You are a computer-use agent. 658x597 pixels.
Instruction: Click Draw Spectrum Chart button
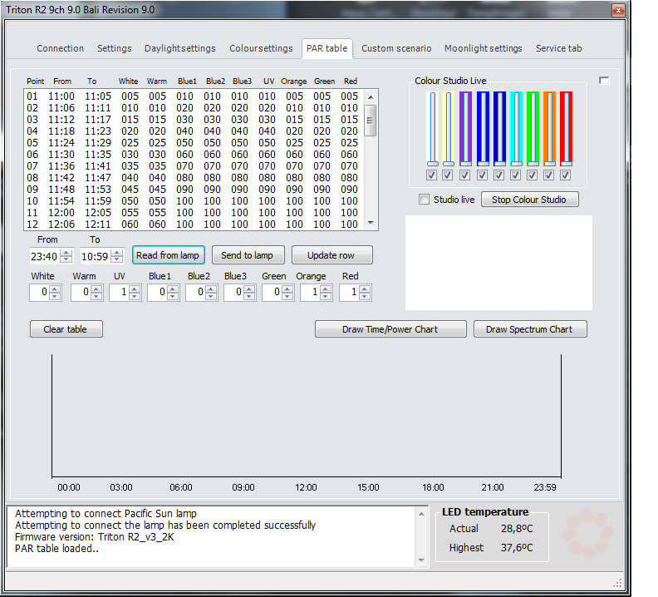529,329
